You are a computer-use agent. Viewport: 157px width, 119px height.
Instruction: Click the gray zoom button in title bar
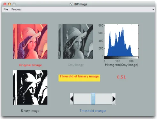[x=14, y=4]
